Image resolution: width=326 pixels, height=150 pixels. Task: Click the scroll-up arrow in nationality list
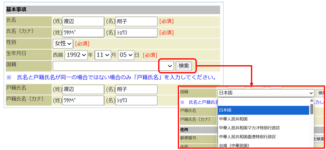point(312,100)
